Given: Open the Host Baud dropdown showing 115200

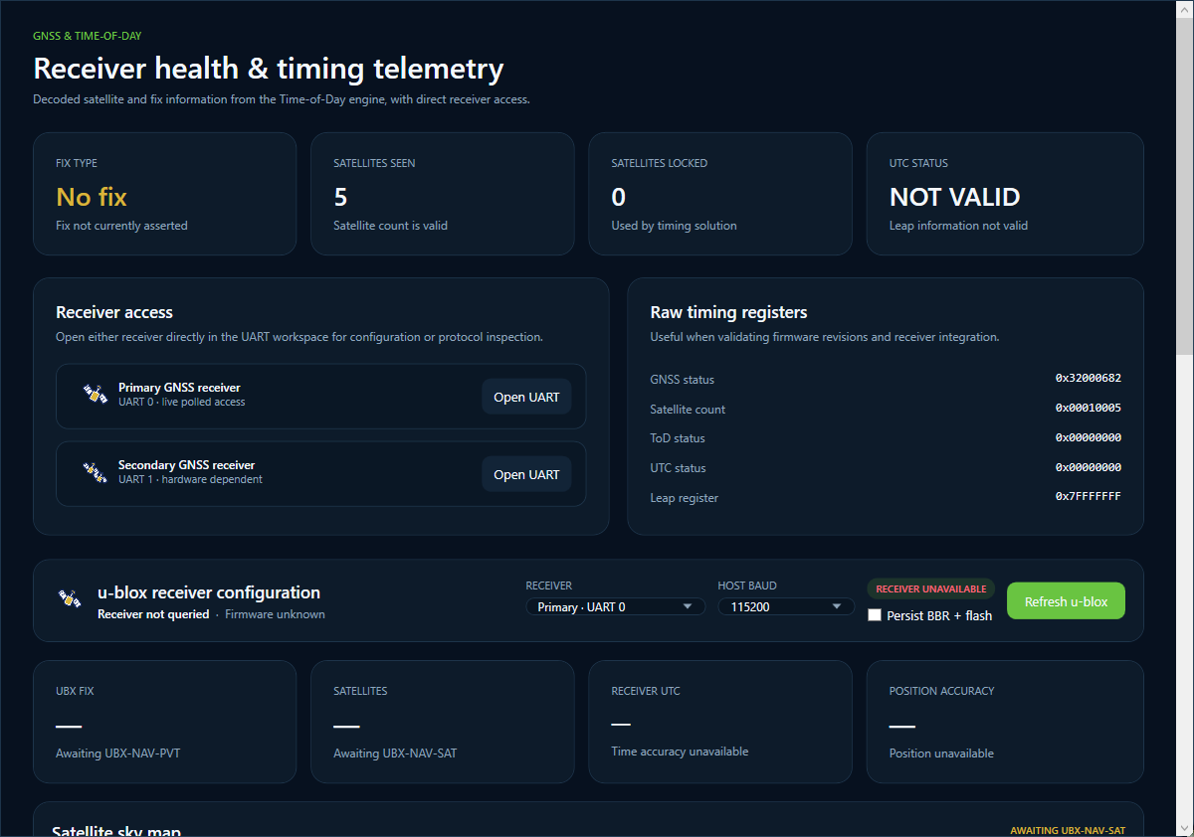Looking at the screenshot, I should tap(786, 606).
